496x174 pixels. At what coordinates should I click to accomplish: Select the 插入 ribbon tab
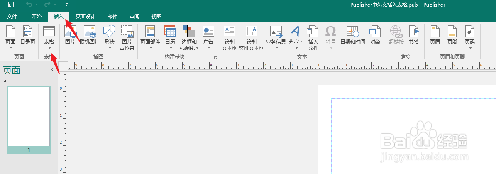click(x=59, y=17)
